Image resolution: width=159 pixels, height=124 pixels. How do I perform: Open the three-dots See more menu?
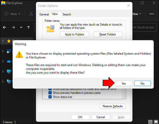coord(151,14)
